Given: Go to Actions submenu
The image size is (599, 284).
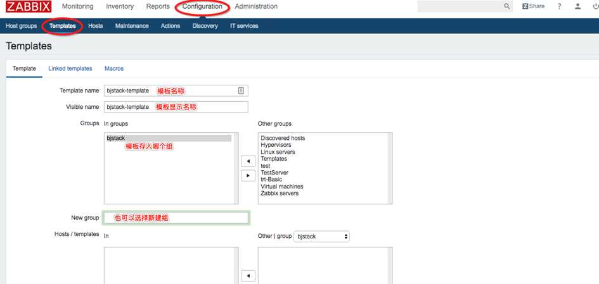Looking at the screenshot, I should click(x=171, y=26).
